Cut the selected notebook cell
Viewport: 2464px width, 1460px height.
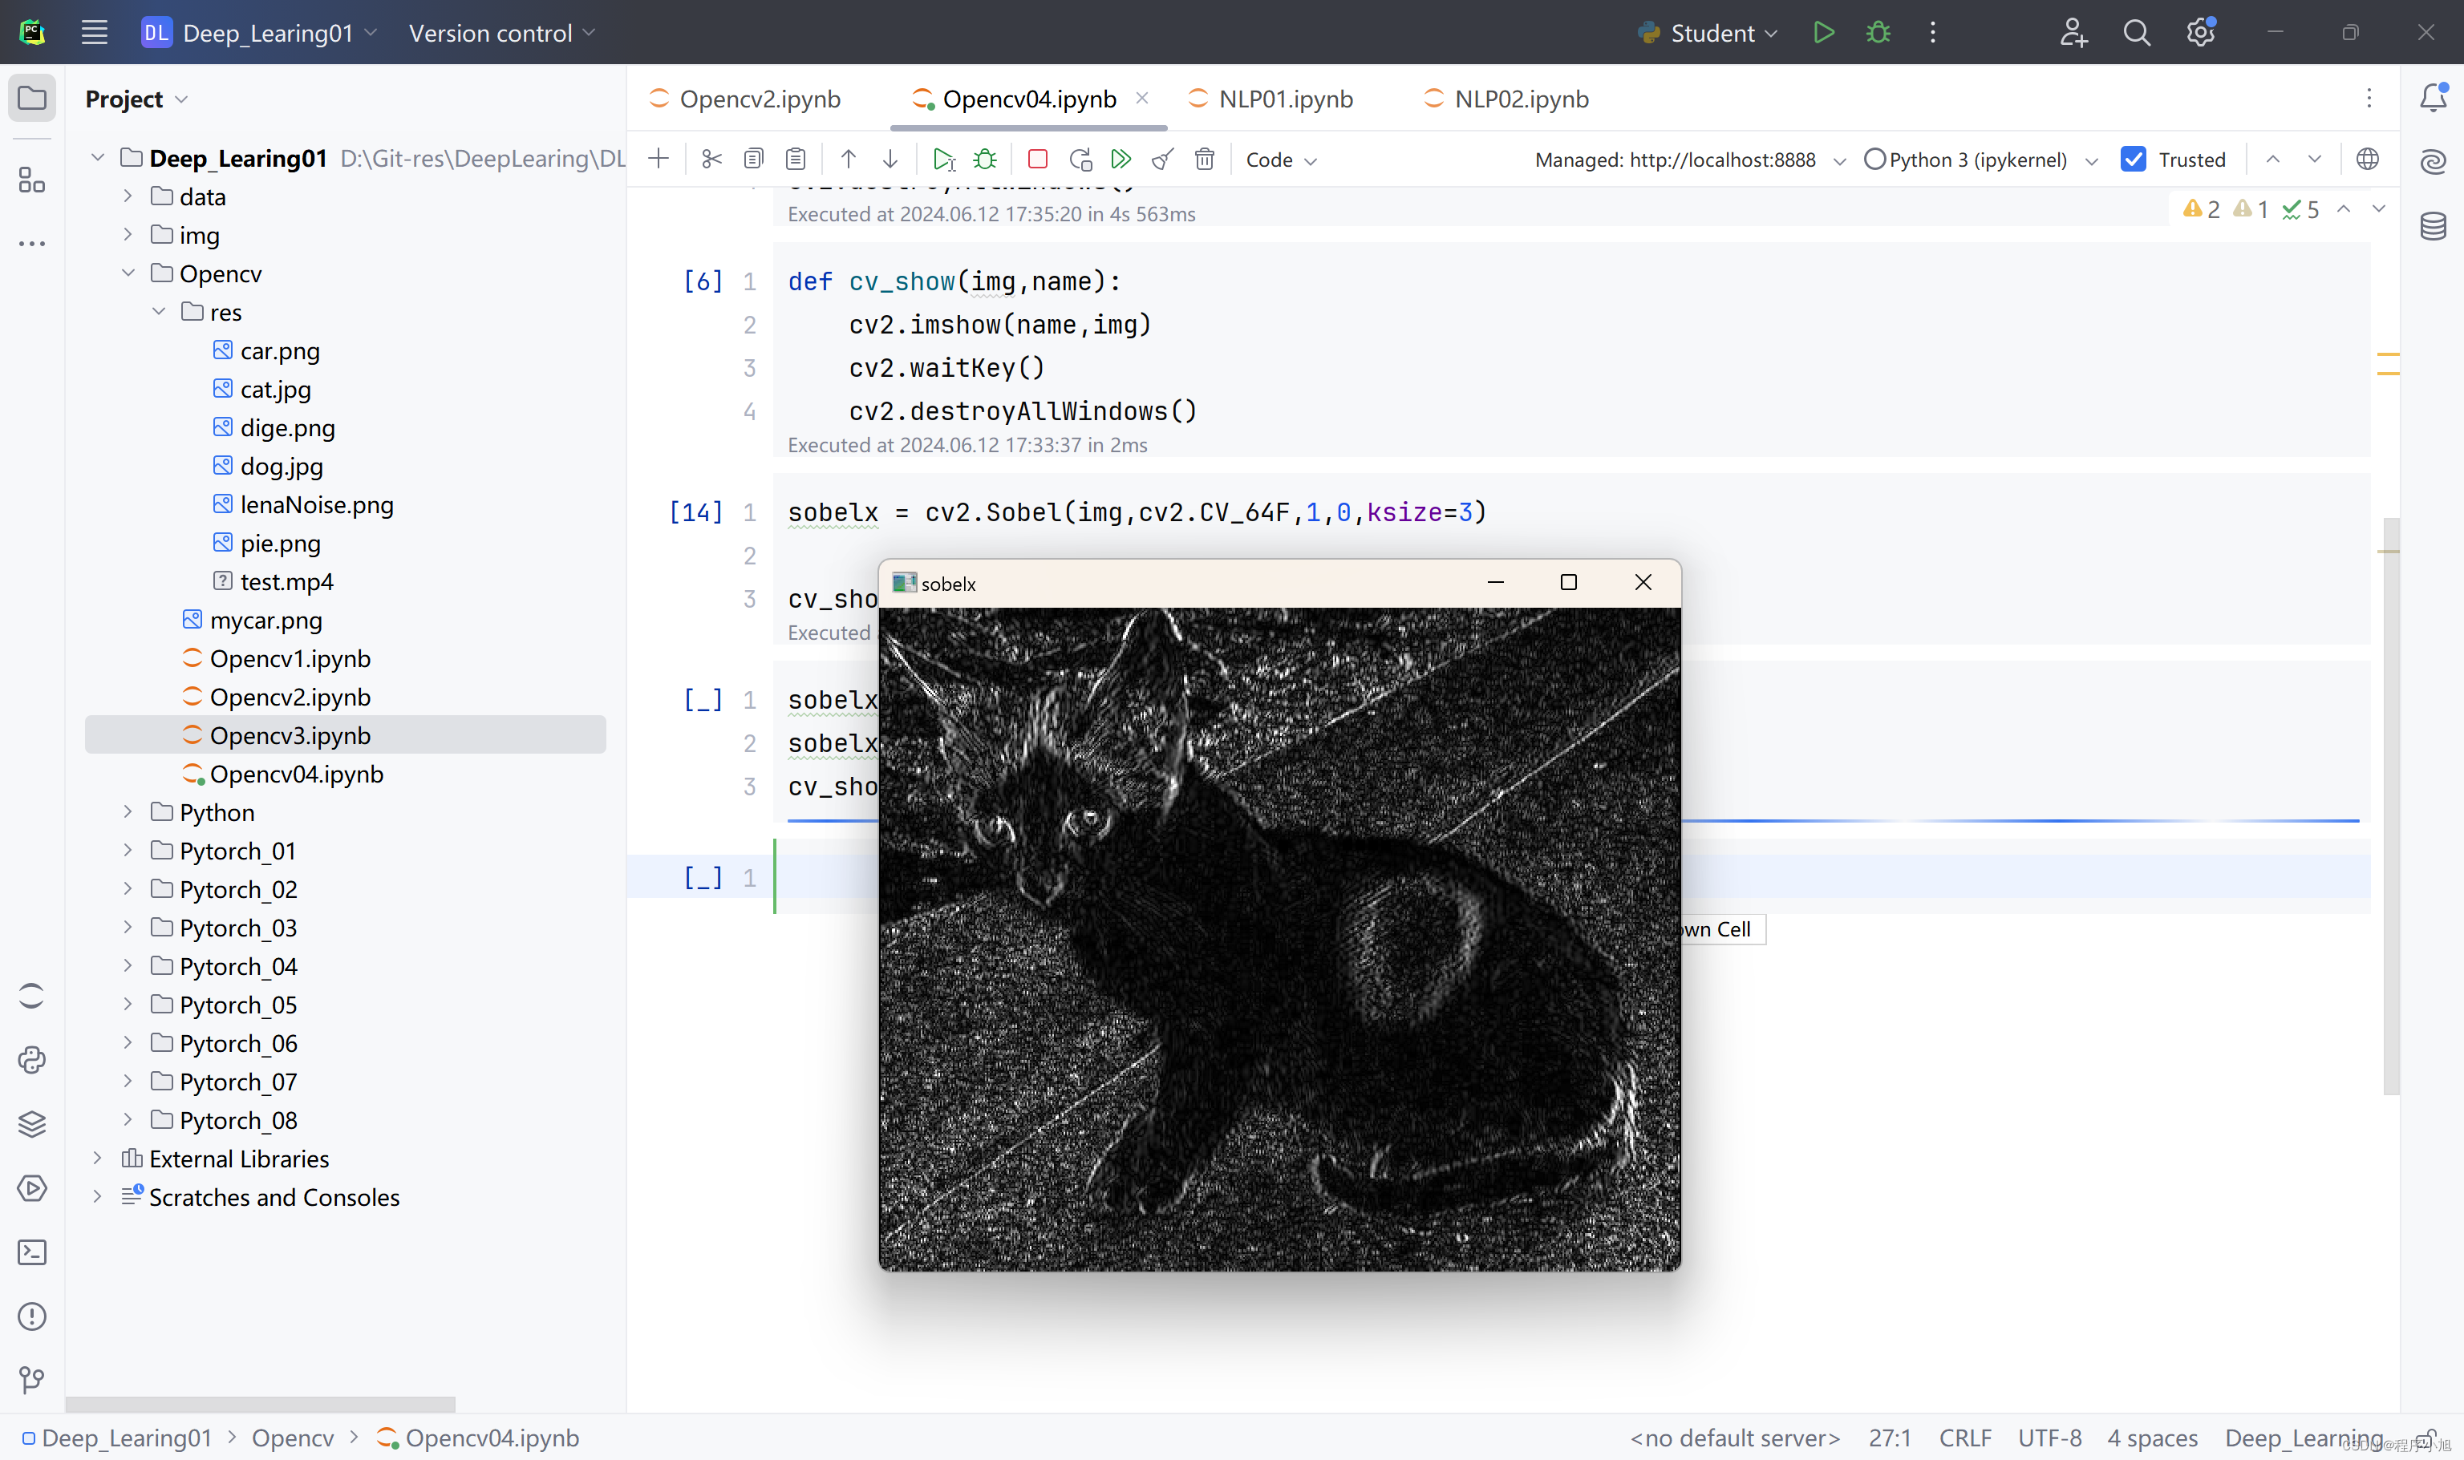click(x=711, y=159)
